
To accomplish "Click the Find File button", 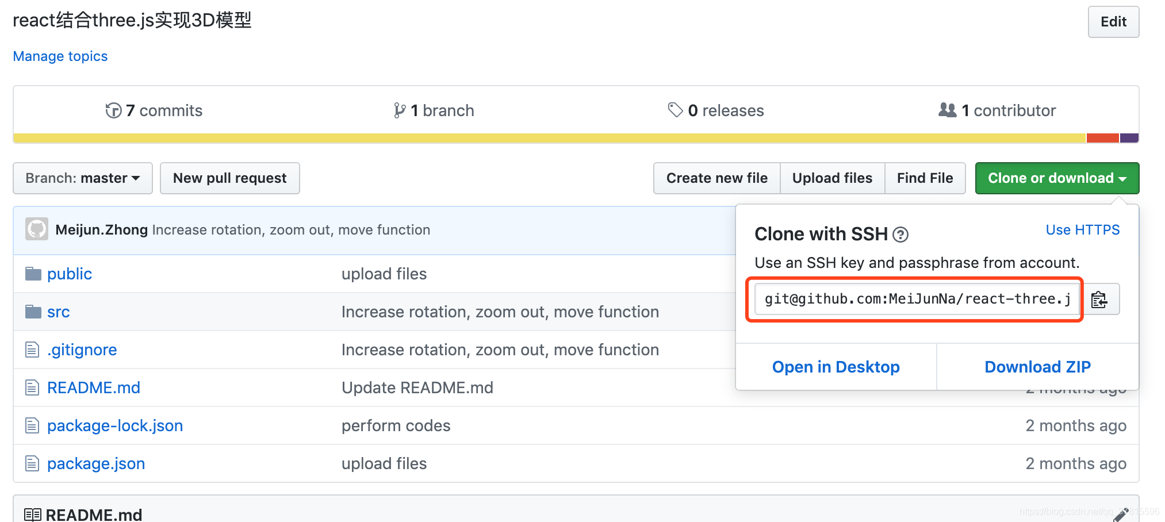I will (x=925, y=178).
